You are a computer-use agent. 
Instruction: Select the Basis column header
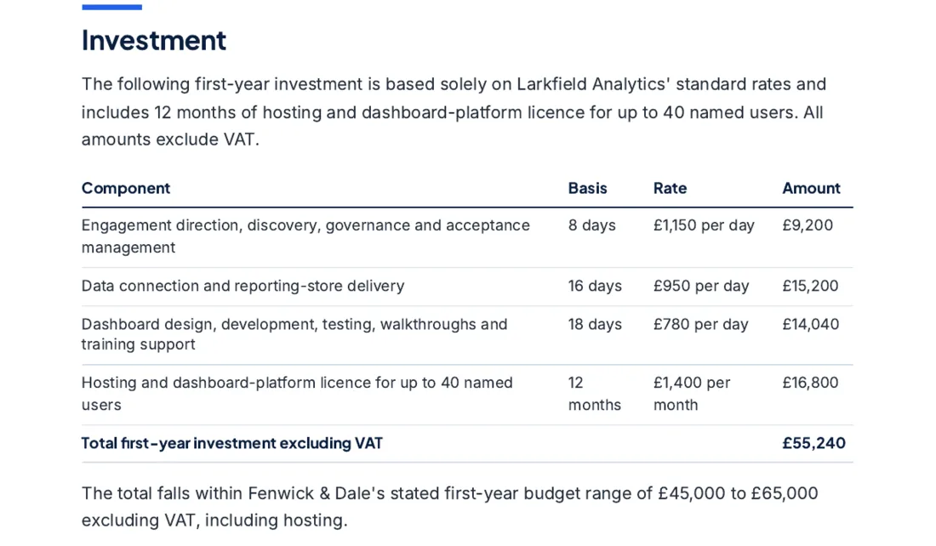[587, 188]
